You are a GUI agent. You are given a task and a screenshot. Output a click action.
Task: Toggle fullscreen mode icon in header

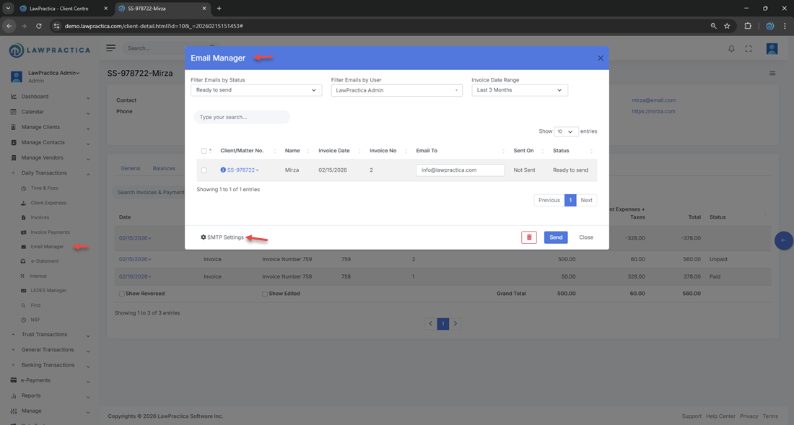tap(749, 48)
